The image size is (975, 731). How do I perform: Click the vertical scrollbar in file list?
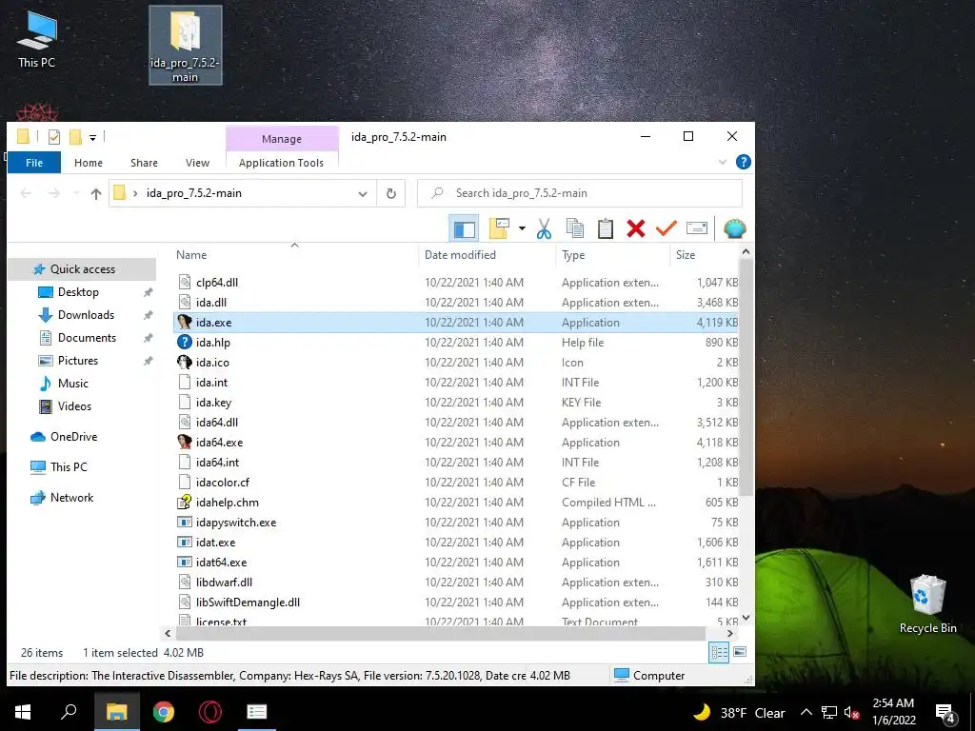click(x=746, y=378)
